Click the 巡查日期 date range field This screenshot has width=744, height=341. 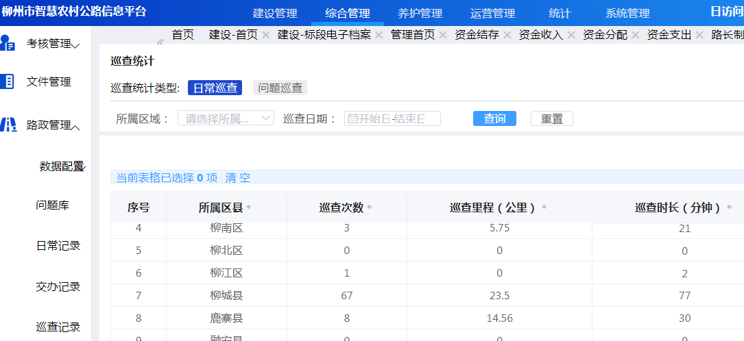[x=392, y=118]
